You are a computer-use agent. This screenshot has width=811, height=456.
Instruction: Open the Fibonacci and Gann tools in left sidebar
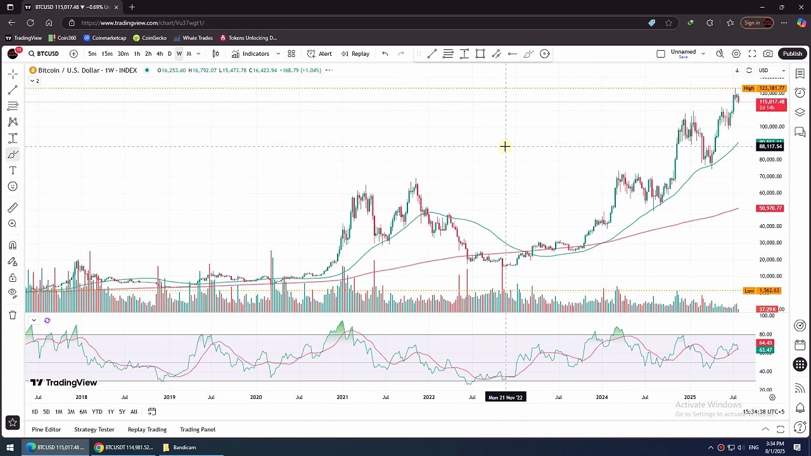pyautogui.click(x=13, y=106)
